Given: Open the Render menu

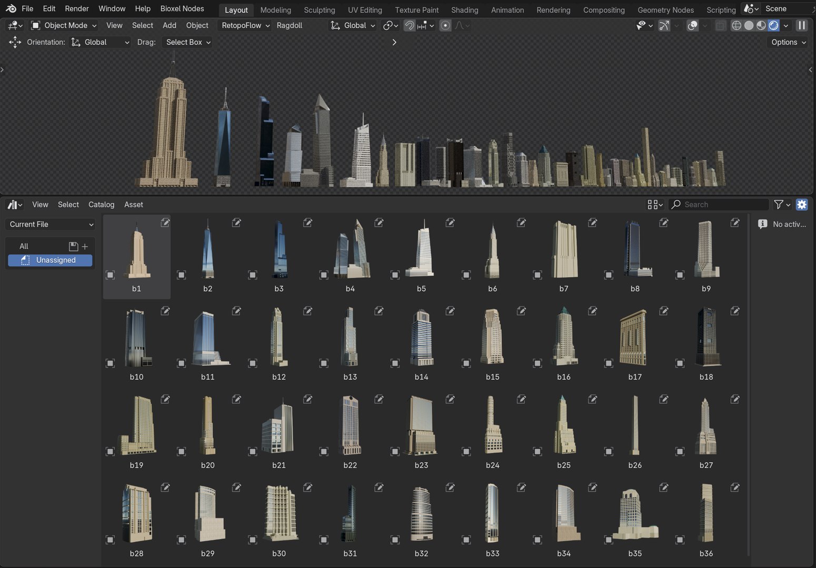Looking at the screenshot, I should click(77, 9).
